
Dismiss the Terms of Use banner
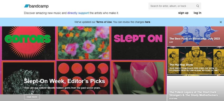[x=221, y=22]
